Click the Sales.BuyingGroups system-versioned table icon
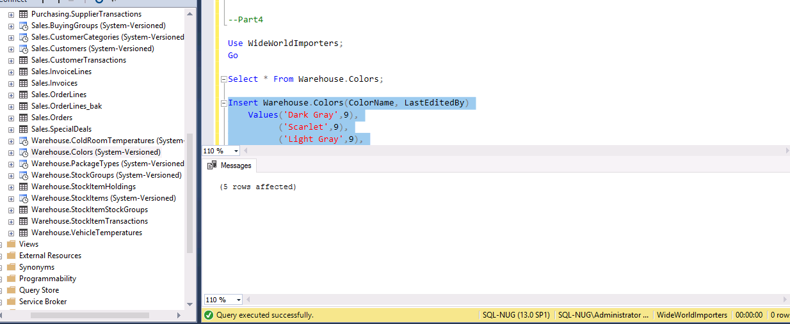The image size is (790, 324). pos(24,26)
